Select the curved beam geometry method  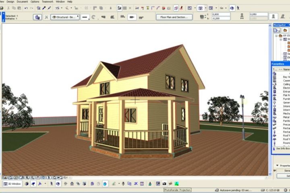(93, 17)
